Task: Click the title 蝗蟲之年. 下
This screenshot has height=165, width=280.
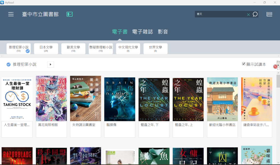Action: 150,125
